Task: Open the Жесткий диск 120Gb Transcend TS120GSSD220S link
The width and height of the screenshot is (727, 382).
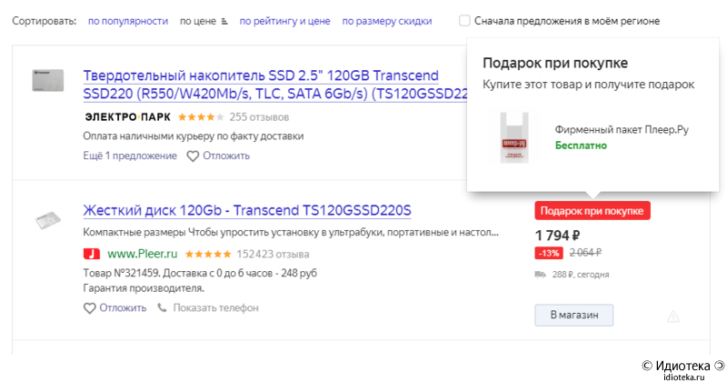Action: pos(247,210)
